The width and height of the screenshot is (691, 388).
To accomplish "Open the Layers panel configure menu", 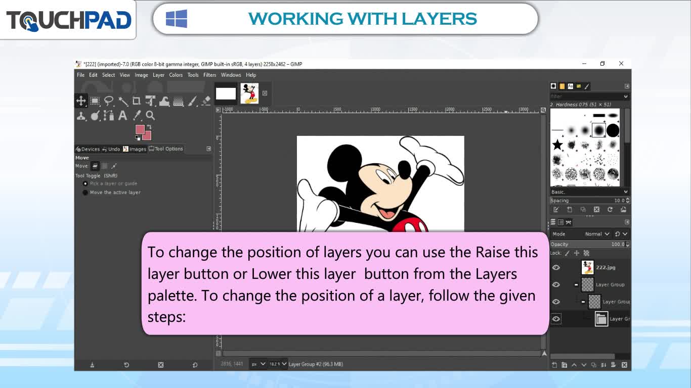I will tap(627, 222).
